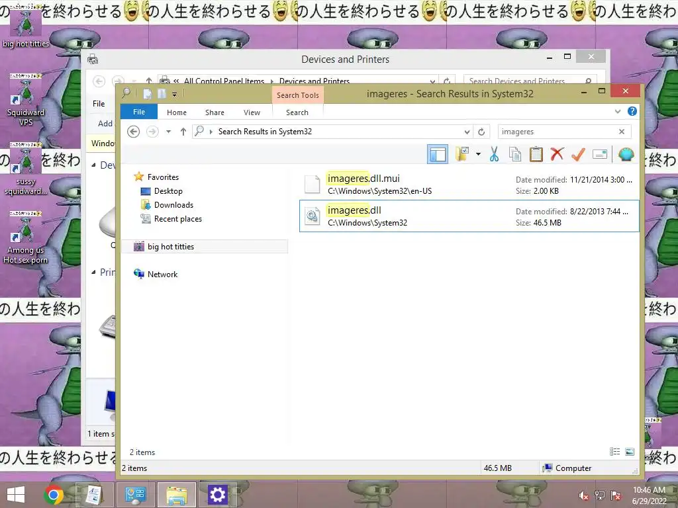678x508 pixels.
Task: Open the purple gear taskbar icon
Action: pos(217,495)
